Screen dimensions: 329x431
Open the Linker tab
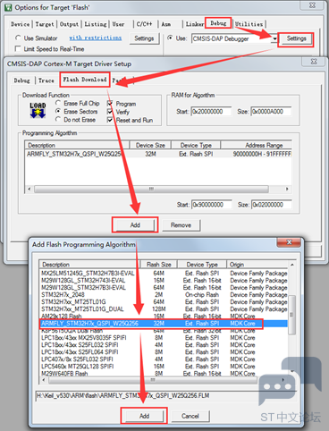tap(194, 24)
